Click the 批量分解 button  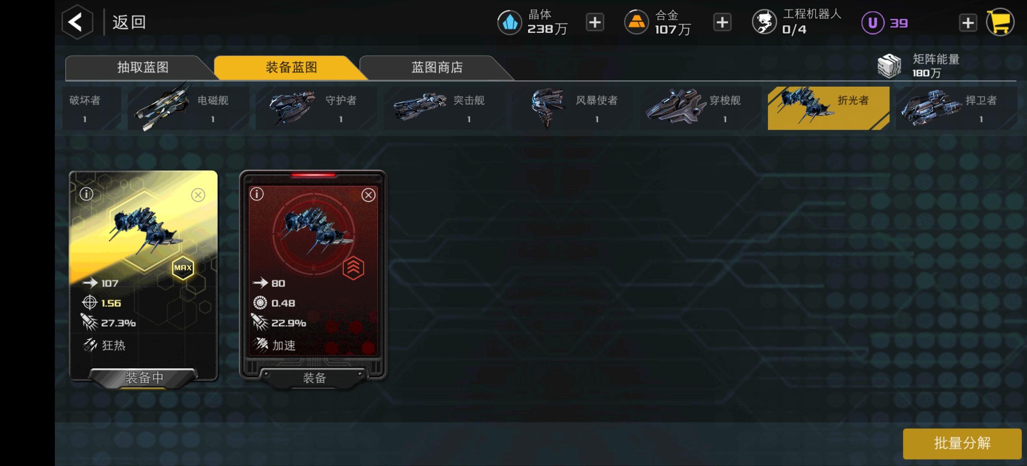[x=962, y=443]
